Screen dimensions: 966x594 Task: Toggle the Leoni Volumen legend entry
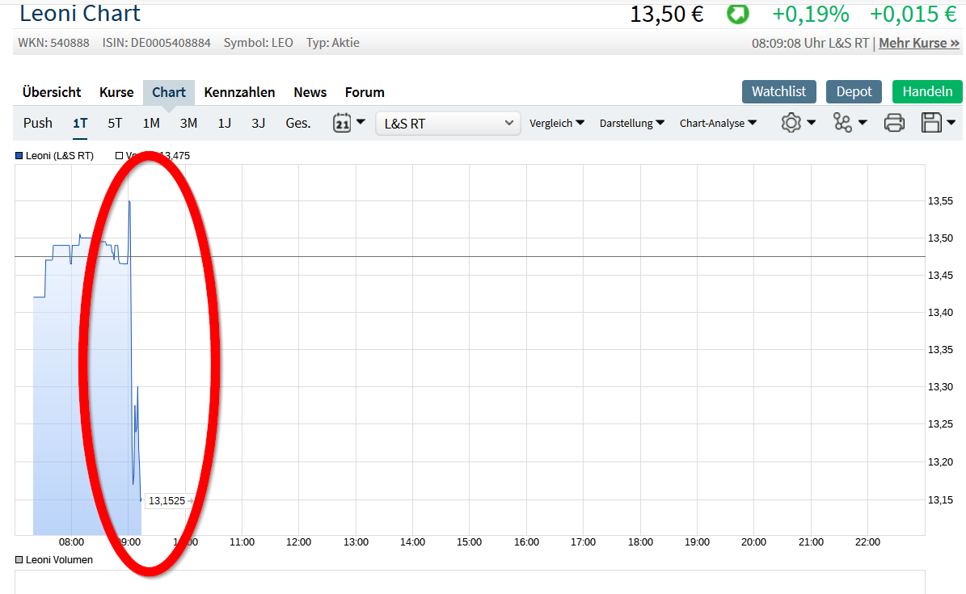point(54,560)
